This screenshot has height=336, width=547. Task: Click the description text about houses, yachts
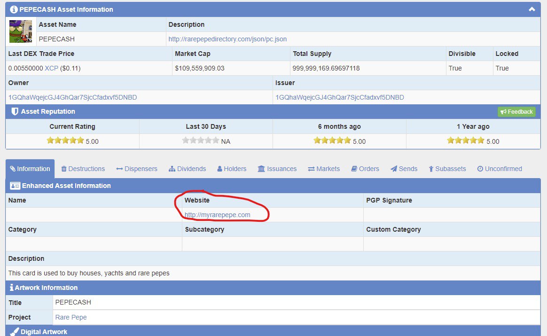(x=89, y=273)
